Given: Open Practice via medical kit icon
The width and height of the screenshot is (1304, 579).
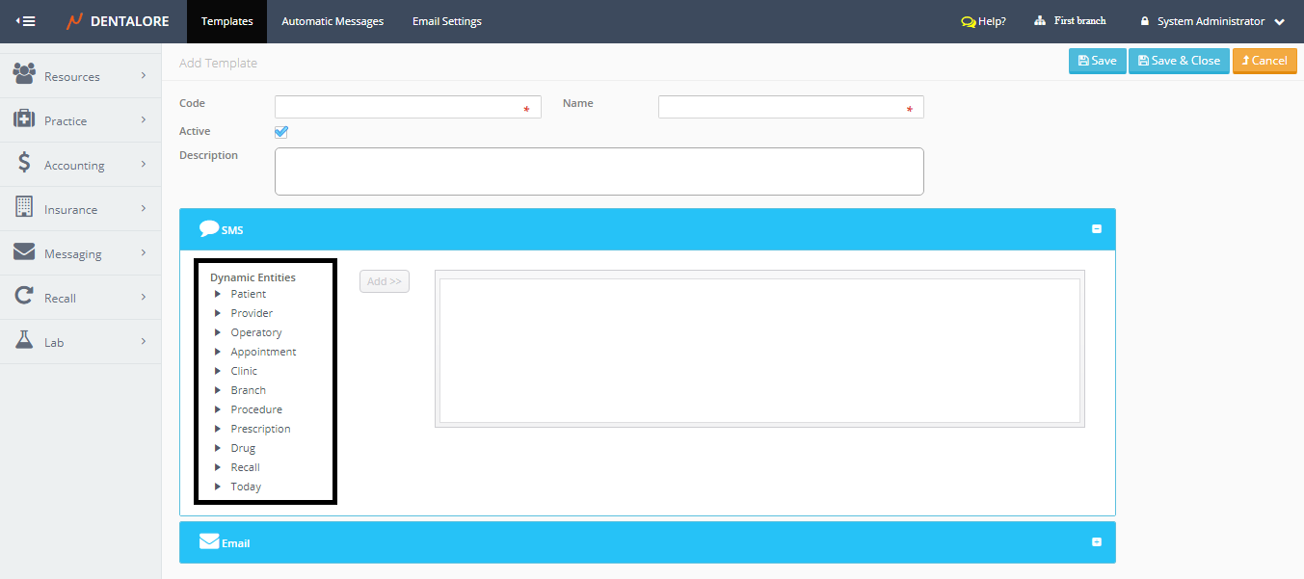Looking at the screenshot, I should pos(24,119).
